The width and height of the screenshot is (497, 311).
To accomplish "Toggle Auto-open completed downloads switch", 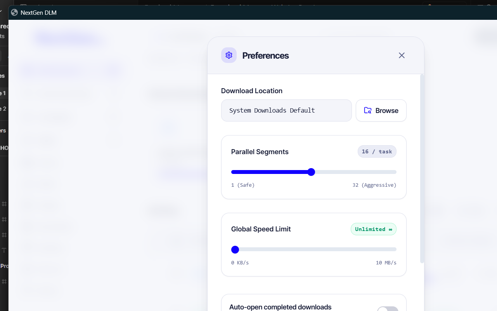I will point(388,309).
